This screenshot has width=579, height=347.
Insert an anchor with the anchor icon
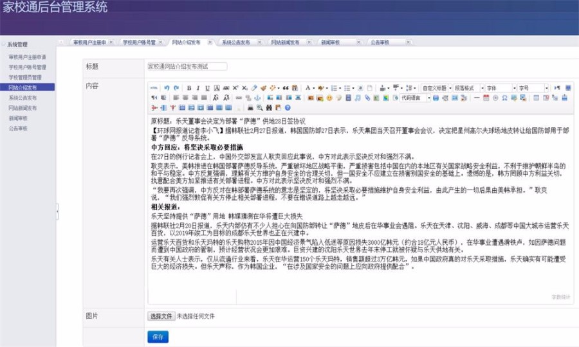257,98
